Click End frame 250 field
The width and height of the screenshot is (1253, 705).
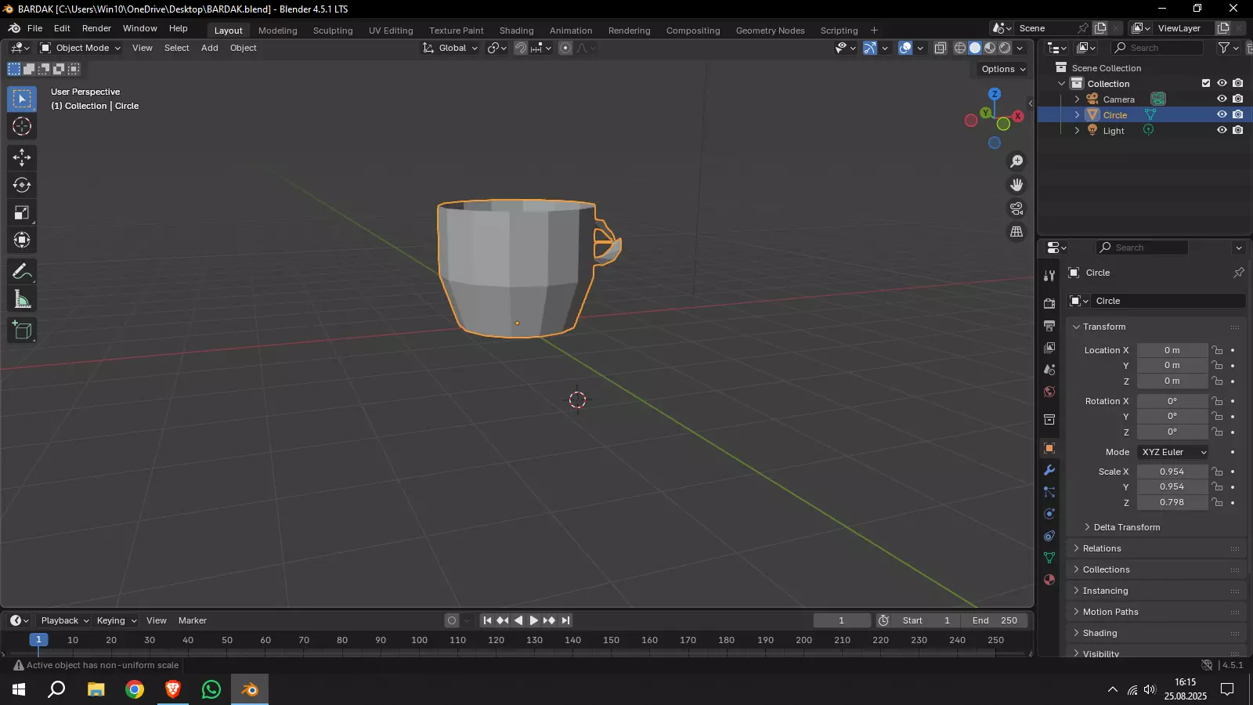tap(995, 620)
